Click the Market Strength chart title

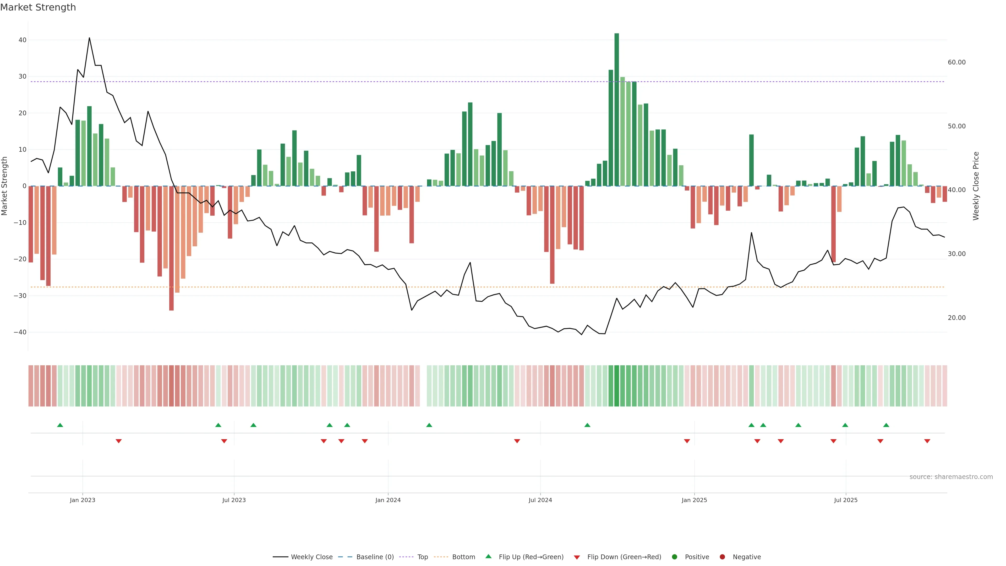[38, 7]
